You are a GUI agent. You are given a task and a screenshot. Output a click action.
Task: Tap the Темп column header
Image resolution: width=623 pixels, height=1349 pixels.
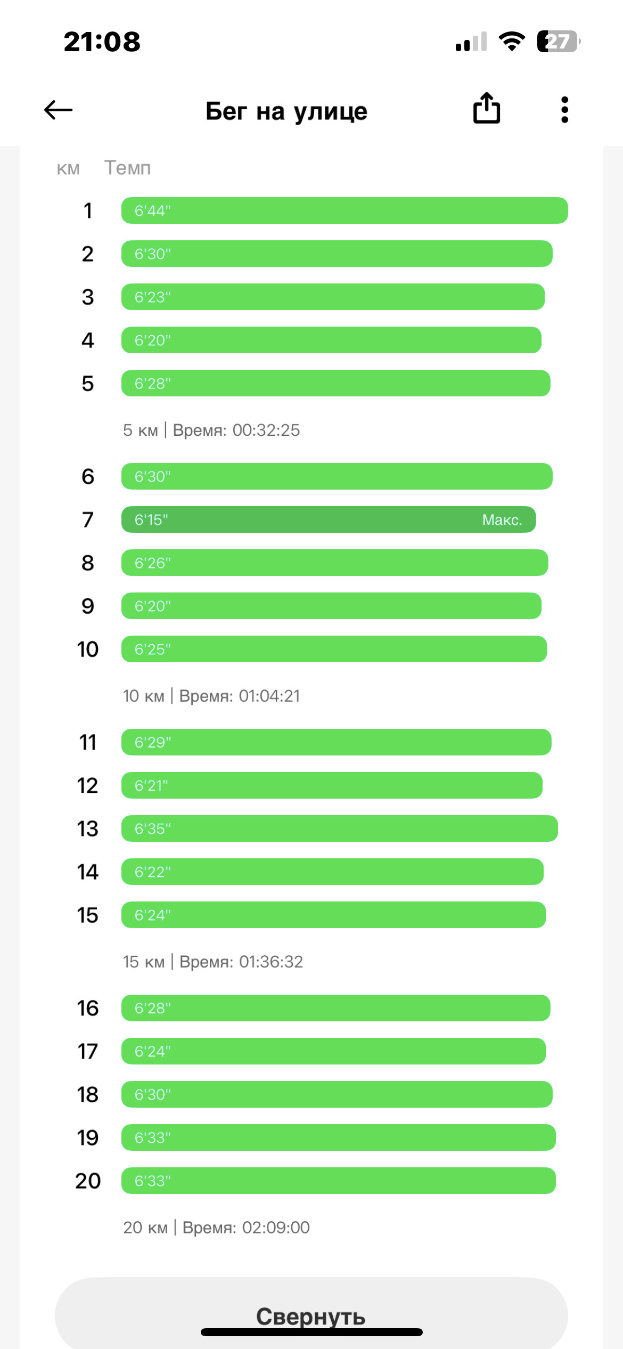pyautogui.click(x=128, y=168)
